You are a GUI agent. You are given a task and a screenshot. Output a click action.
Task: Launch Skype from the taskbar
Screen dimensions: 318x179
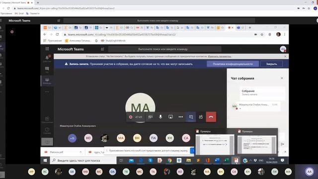click(x=150, y=161)
